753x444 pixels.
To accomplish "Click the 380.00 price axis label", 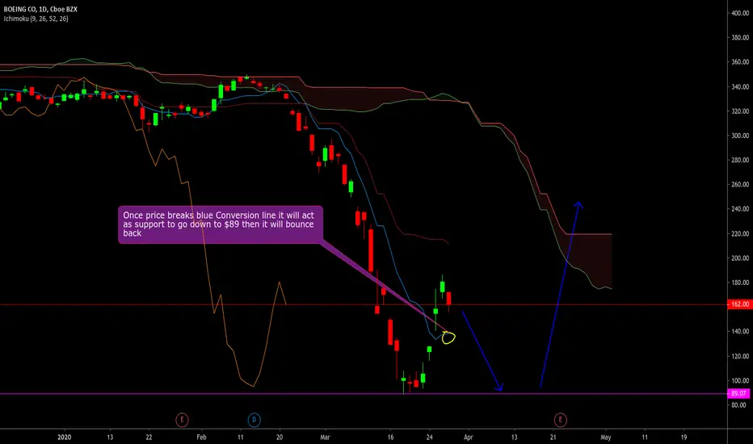I will tap(740, 37).
